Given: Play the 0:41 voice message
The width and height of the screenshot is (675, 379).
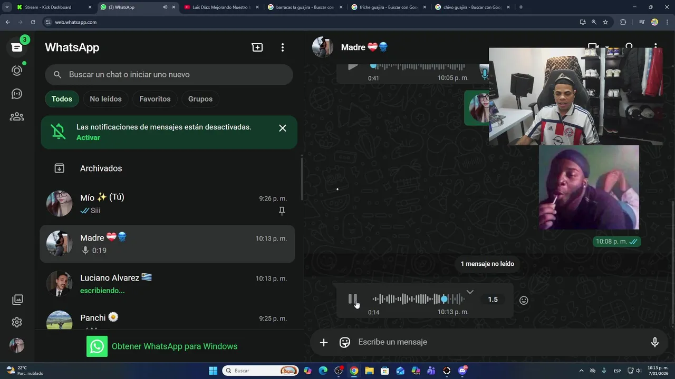Looking at the screenshot, I should pos(353,66).
